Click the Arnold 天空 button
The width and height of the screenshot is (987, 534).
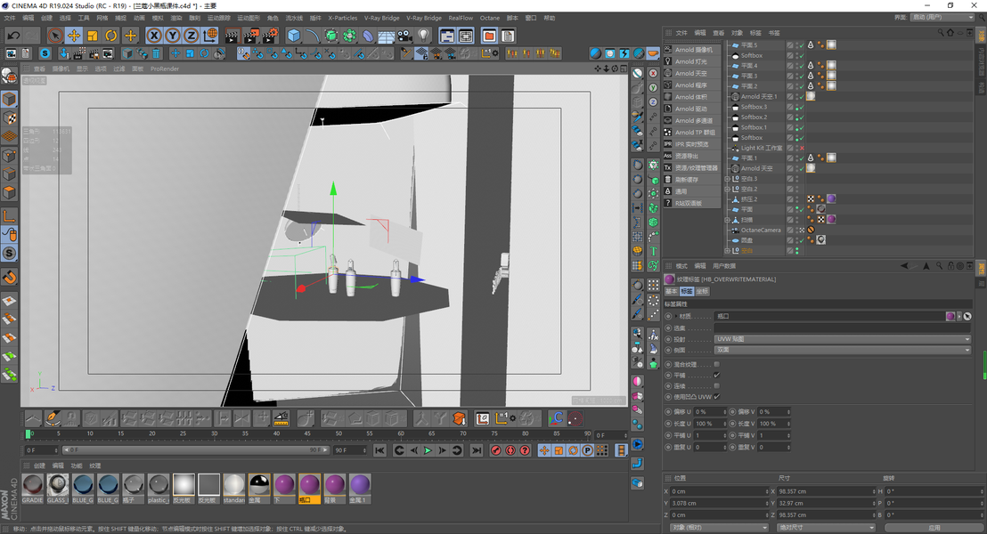(x=692, y=74)
